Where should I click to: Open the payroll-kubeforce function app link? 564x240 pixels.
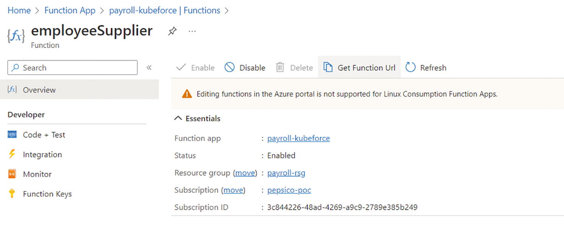click(299, 138)
